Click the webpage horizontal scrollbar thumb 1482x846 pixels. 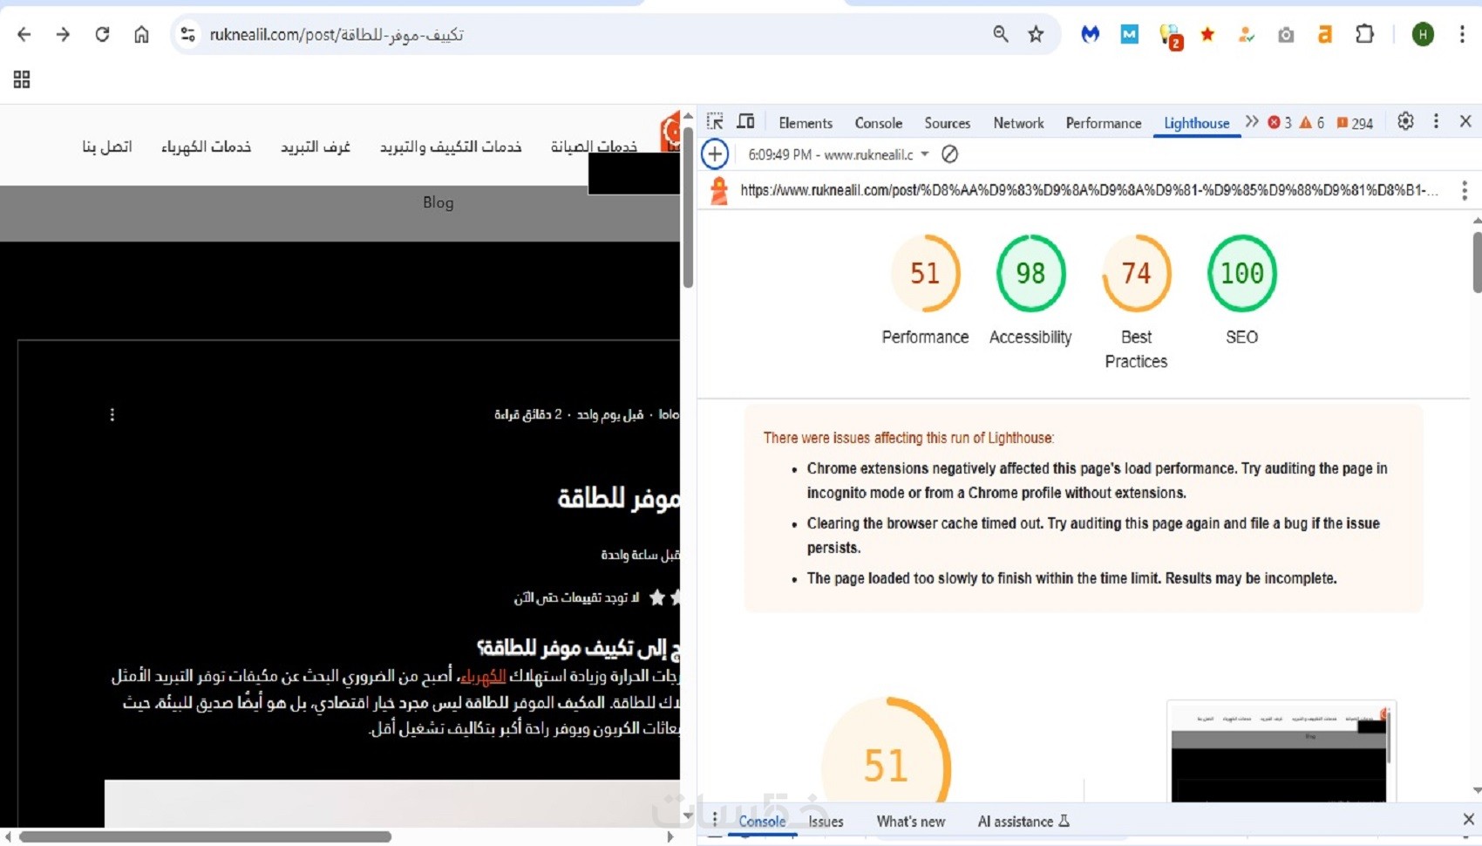pyautogui.click(x=205, y=836)
